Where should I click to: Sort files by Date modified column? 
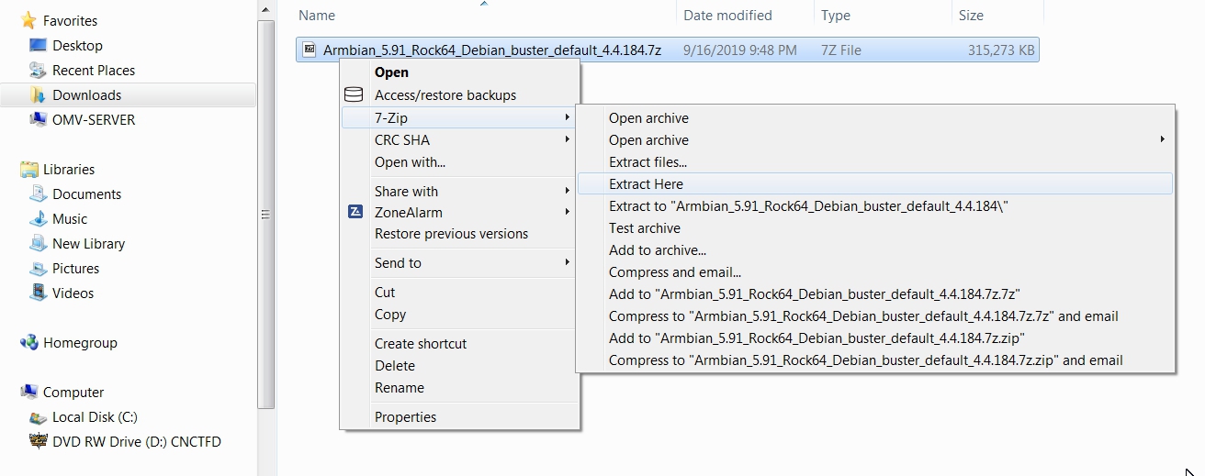click(727, 16)
